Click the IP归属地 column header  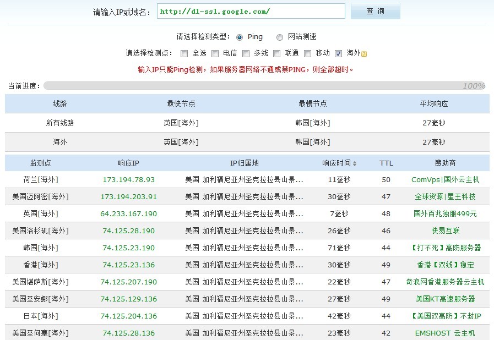[x=244, y=163]
